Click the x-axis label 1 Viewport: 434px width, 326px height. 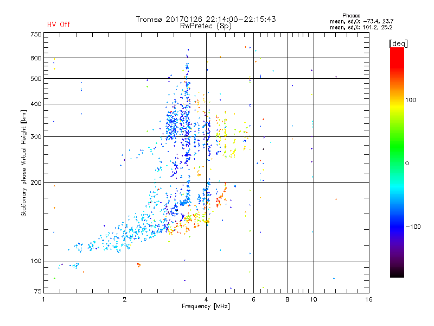(x=44, y=299)
